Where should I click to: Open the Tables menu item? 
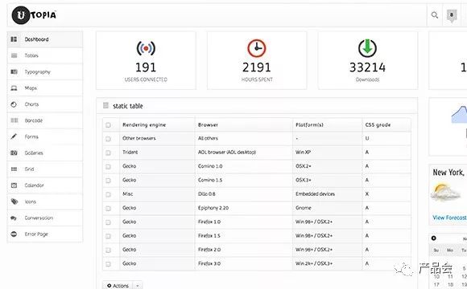point(45,55)
